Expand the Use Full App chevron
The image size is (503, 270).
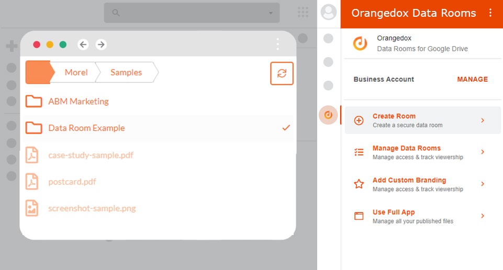(x=483, y=216)
